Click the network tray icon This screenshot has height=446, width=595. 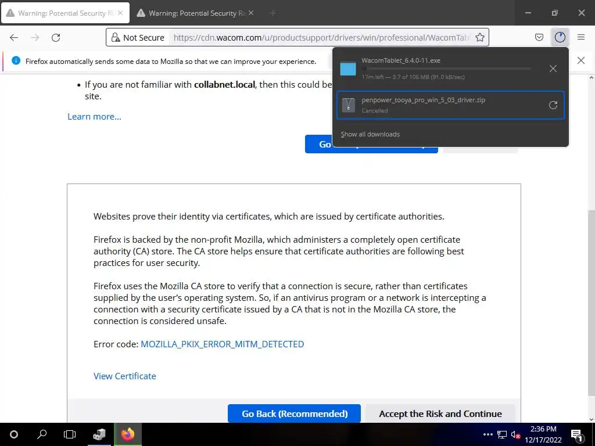coord(502,434)
